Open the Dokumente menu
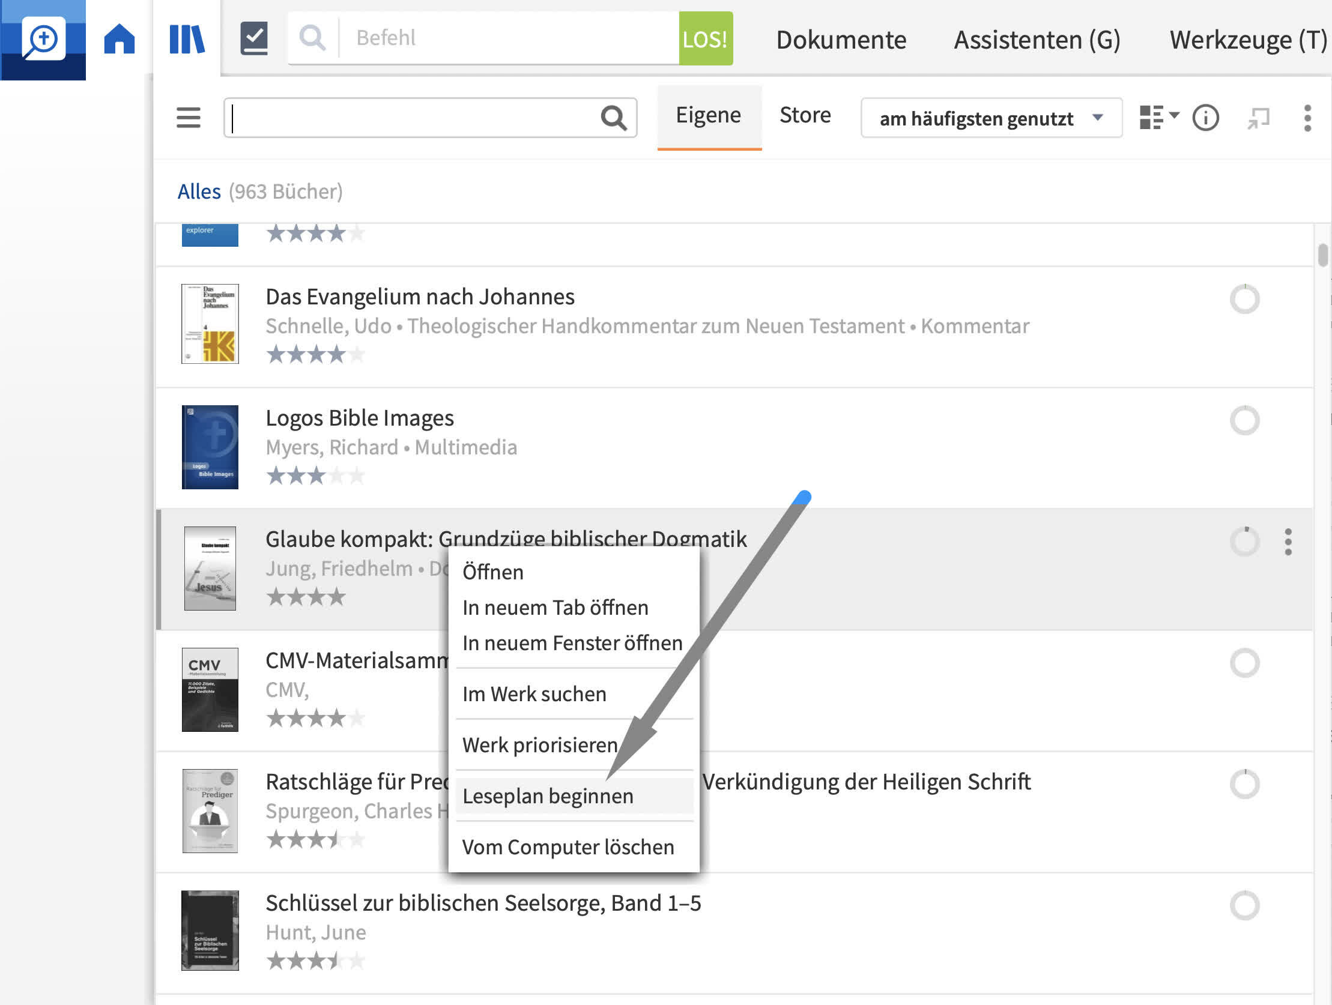The width and height of the screenshot is (1332, 1005). click(841, 40)
